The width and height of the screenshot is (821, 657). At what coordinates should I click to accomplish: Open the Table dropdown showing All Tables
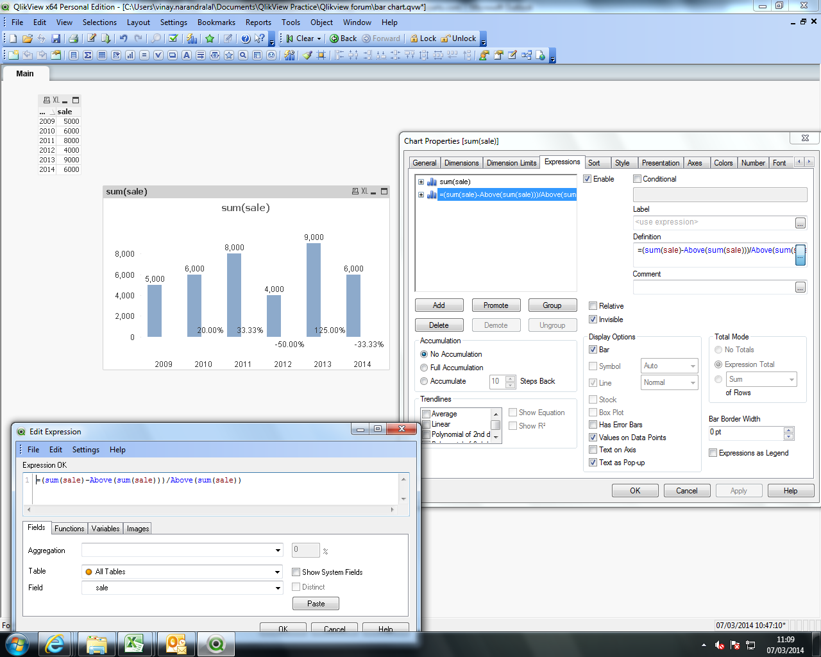(278, 572)
